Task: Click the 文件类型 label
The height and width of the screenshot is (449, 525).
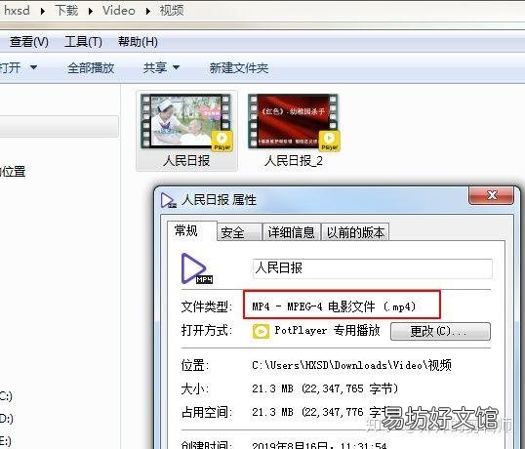Action: [x=207, y=306]
